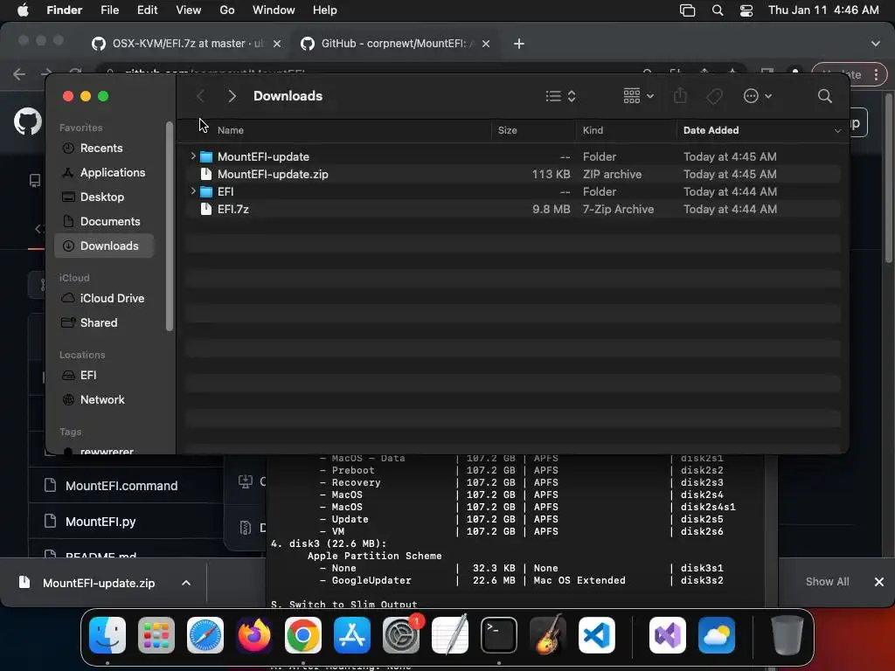Click the Finder sidebar scrollbar
The image size is (895, 671).
169,226
